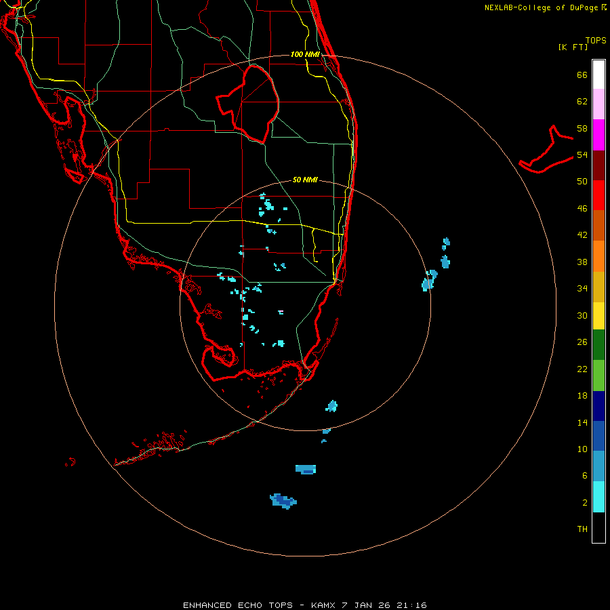
Task: Click the 100 NMI range ring label
Action: (x=305, y=54)
